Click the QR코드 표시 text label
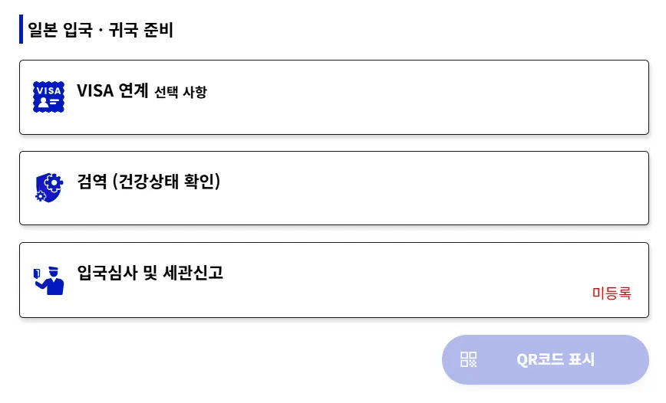 pyautogui.click(x=556, y=360)
